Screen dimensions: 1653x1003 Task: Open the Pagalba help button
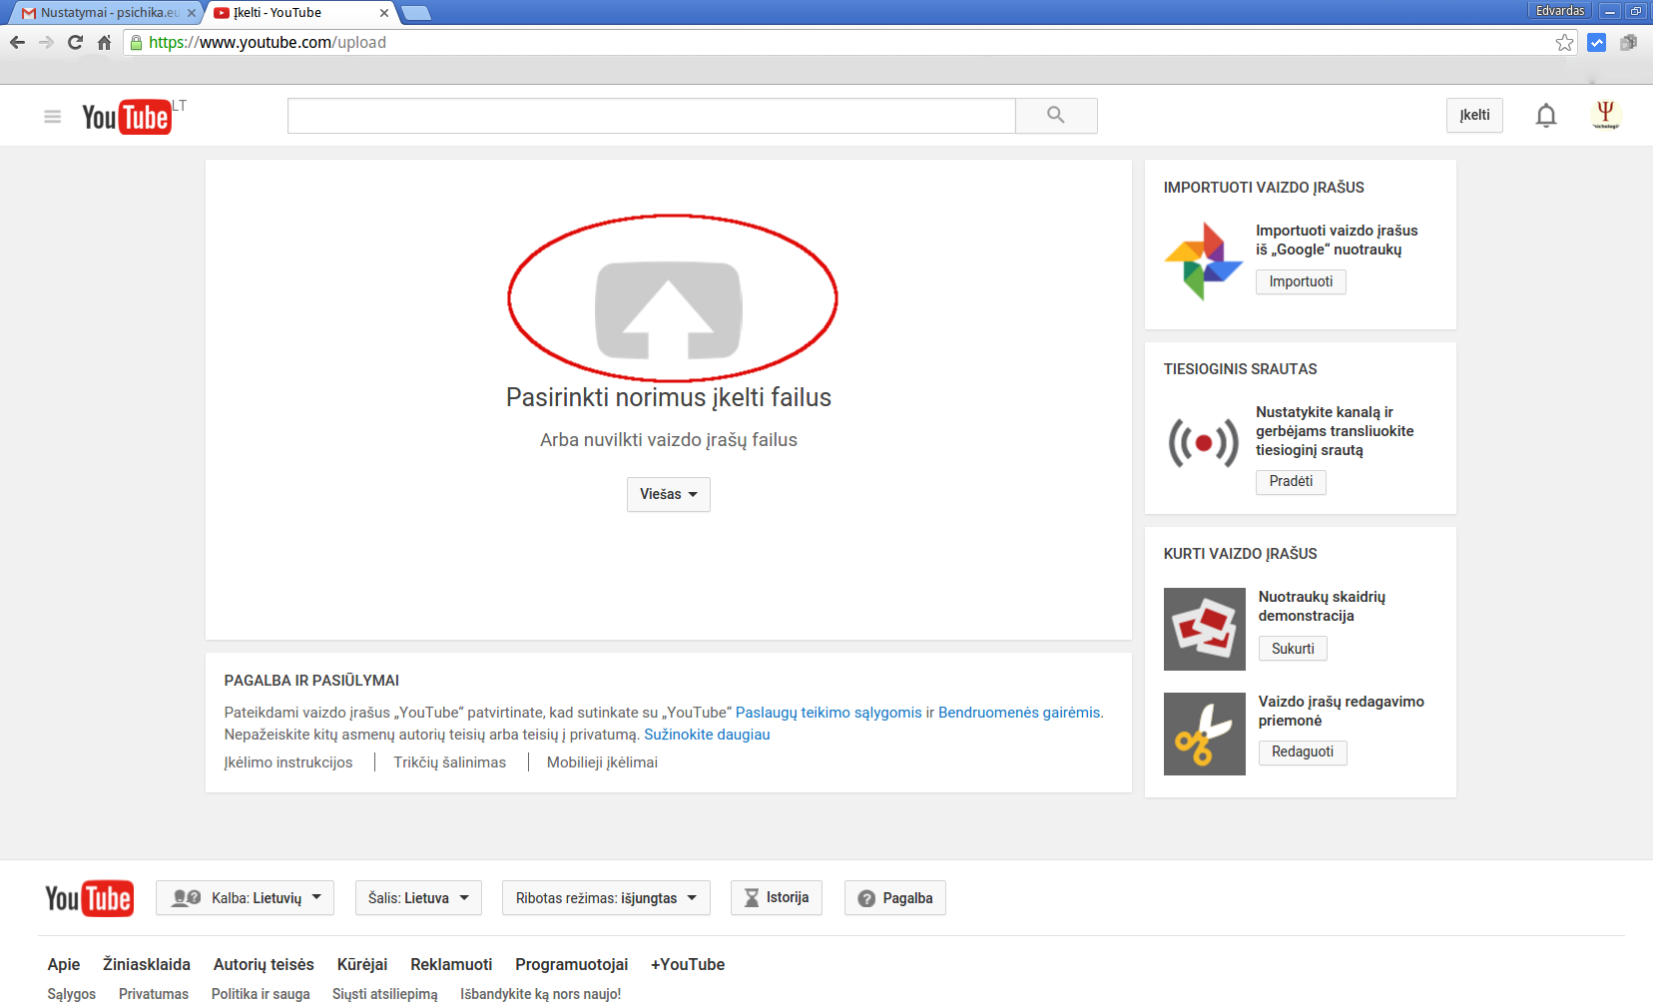click(x=895, y=898)
